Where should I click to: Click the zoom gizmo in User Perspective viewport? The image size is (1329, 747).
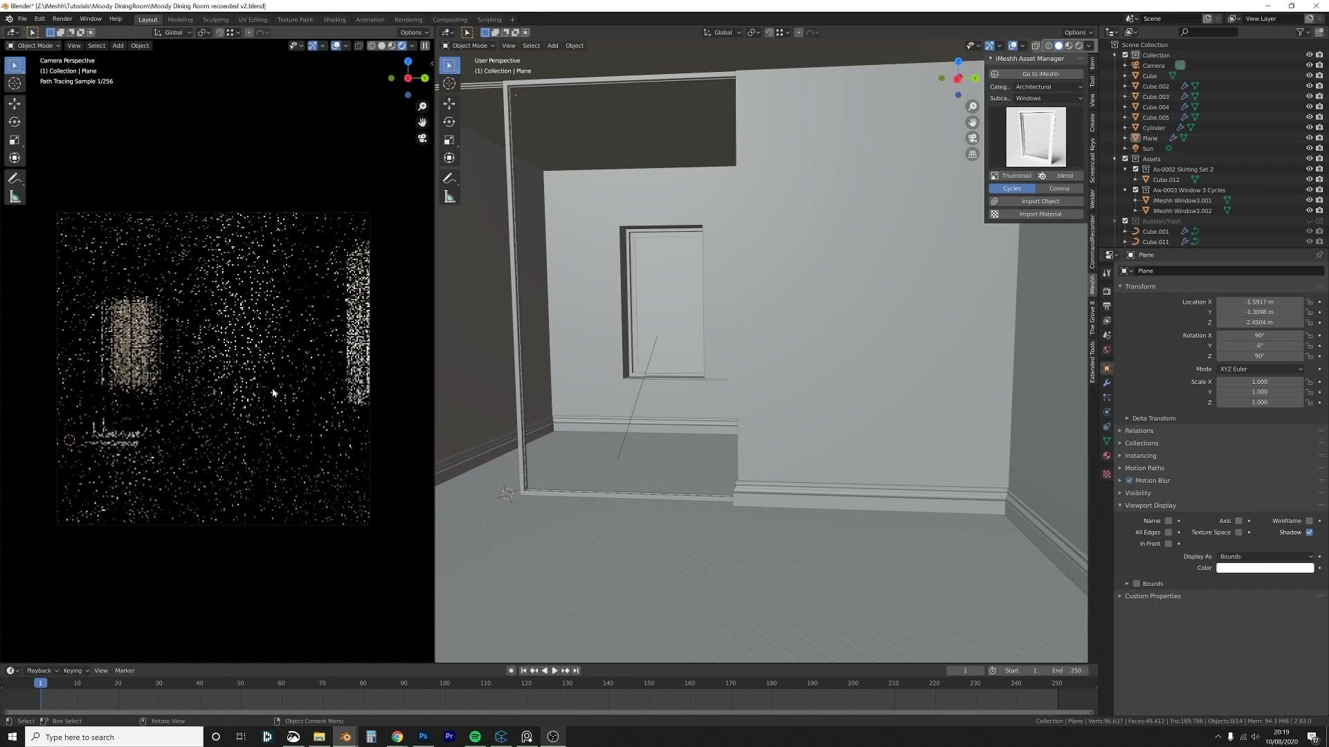click(973, 107)
